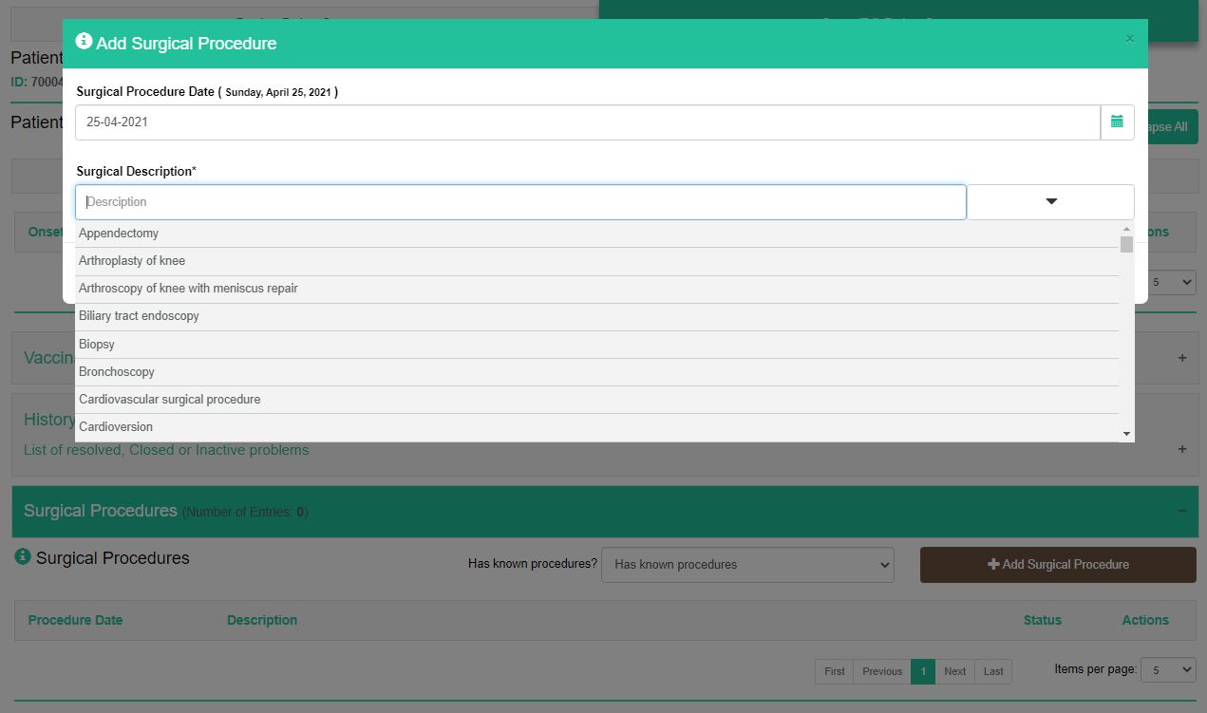This screenshot has height=713, width=1207.
Task: Click the list scrollbar down arrow
Action: [x=1126, y=434]
